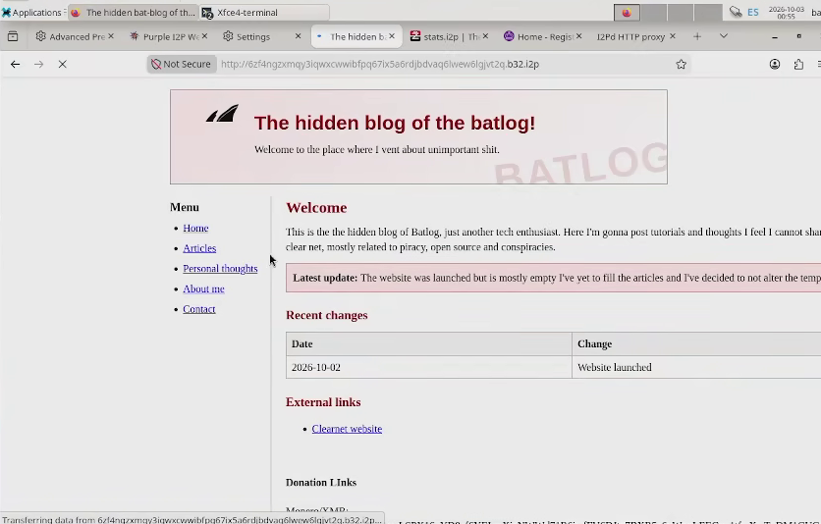This screenshot has width=821, height=524.
Task: Close the stats.i2p tab
Action: (485, 36)
